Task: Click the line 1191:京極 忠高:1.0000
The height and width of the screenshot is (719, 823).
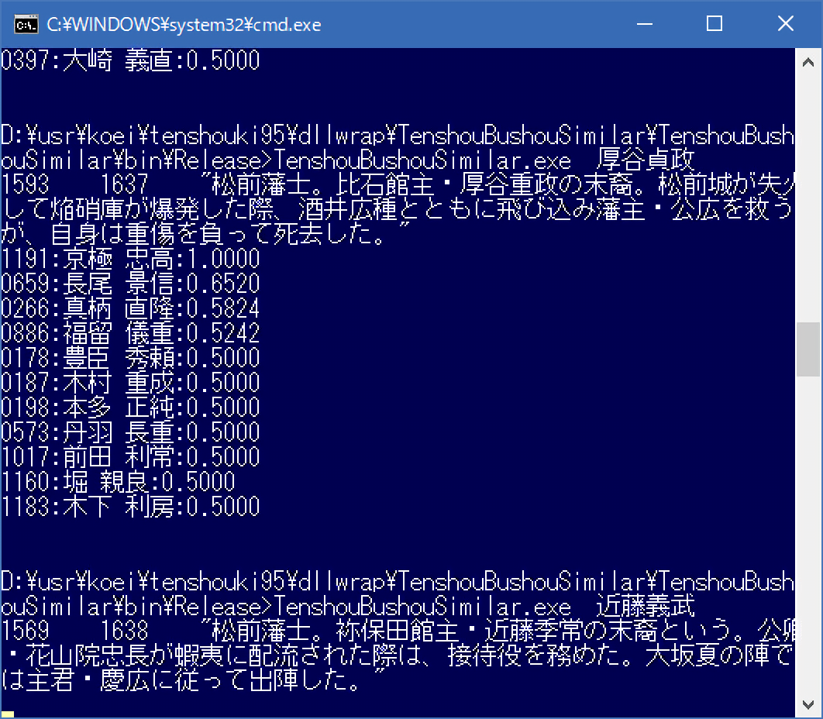Action: point(130,259)
